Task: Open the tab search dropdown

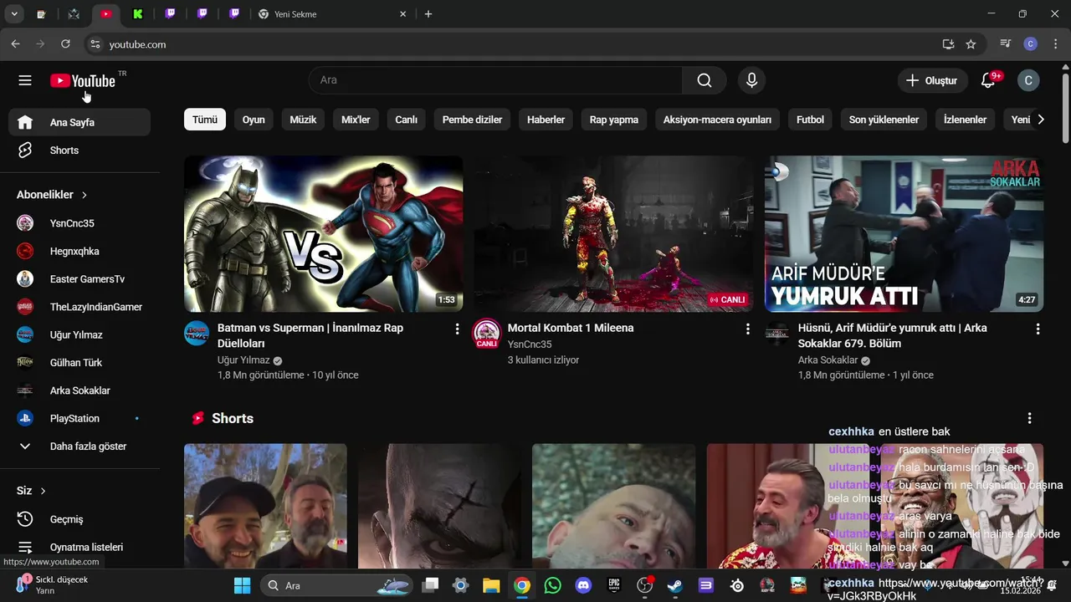Action: 14,14
